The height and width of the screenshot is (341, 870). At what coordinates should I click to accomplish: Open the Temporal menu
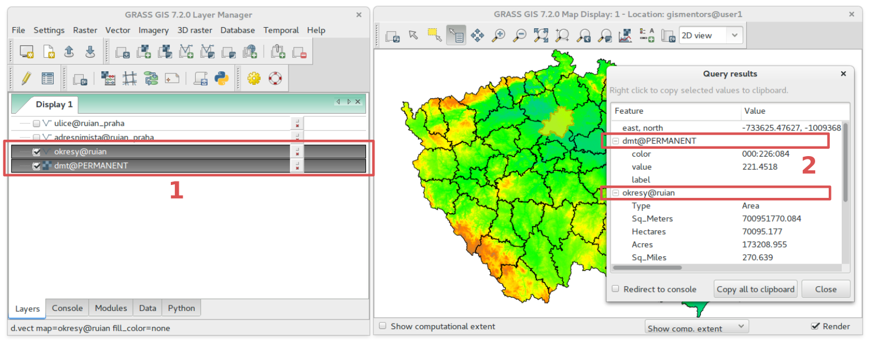(281, 30)
